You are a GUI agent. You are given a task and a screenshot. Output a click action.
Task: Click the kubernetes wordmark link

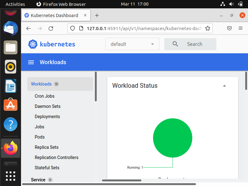tap(58, 44)
